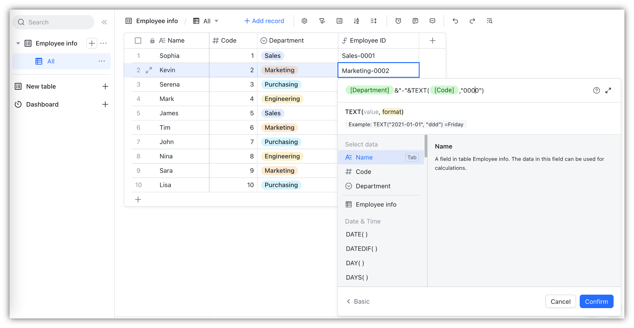
Task: Open the reminder alarm clock icon
Action: pyautogui.click(x=398, y=21)
